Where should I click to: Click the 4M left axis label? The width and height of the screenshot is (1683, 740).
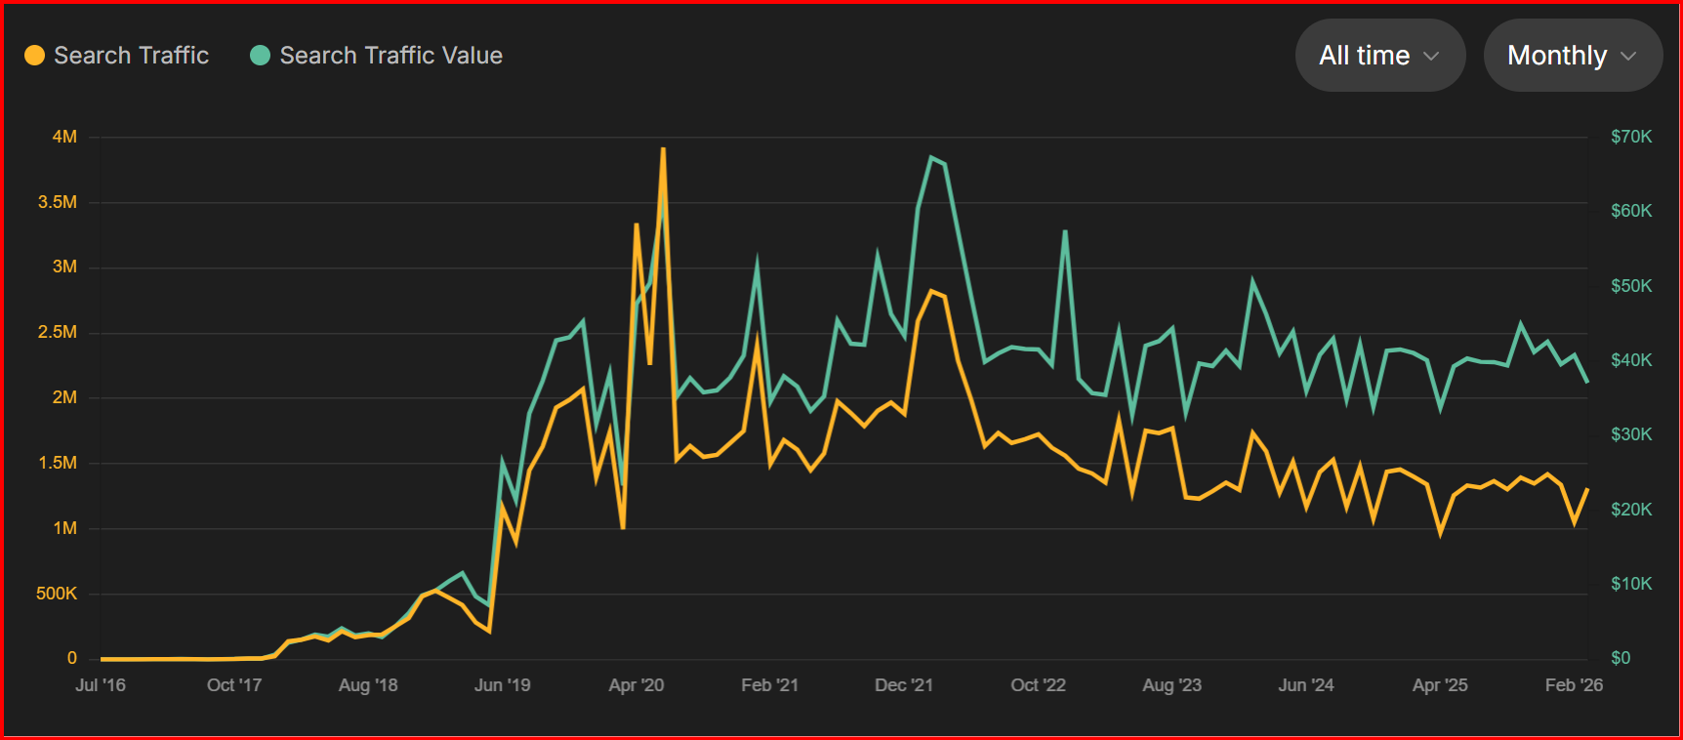coord(64,137)
